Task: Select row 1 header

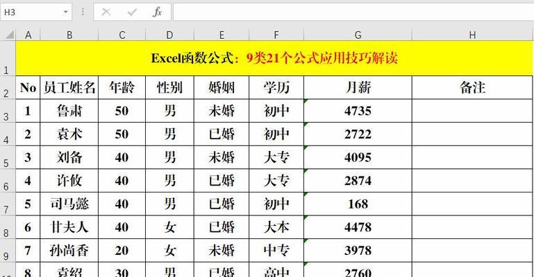Action: [8, 58]
